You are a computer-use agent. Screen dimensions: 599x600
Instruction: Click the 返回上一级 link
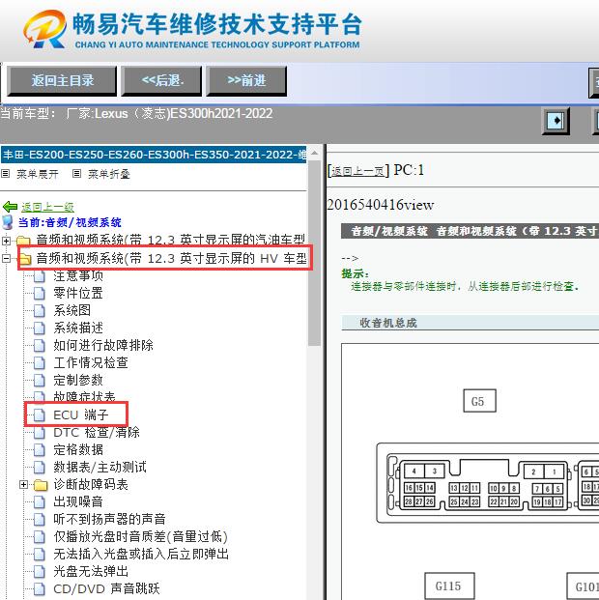point(48,207)
